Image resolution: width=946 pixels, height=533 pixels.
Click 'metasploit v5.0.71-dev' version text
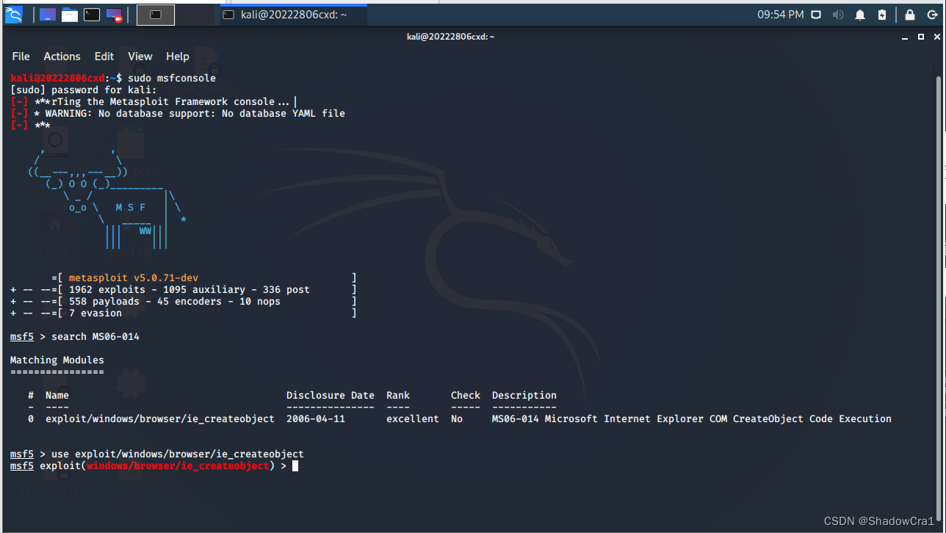point(134,278)
